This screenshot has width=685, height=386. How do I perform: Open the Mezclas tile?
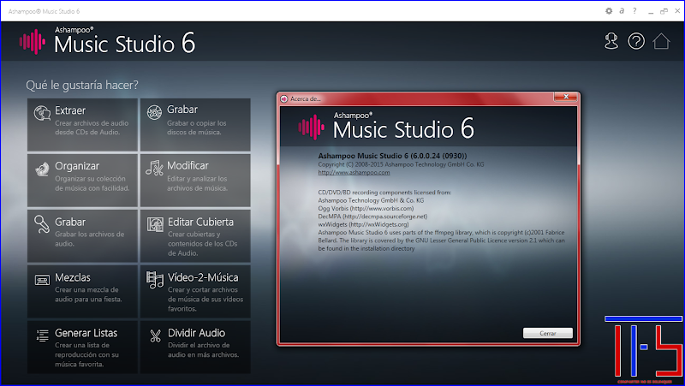pyautogui.click(x=82, y=291)
